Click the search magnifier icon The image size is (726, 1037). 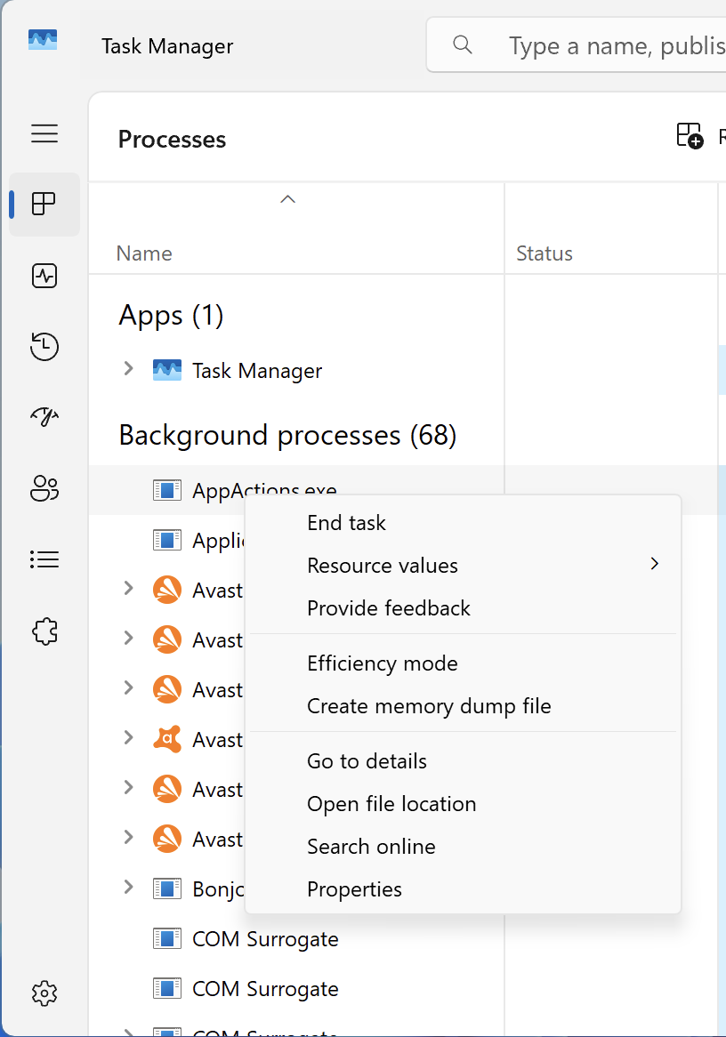(463, 45)
